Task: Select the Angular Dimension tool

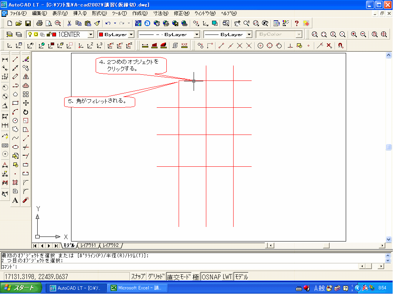Action: click(x=5, y=105)
